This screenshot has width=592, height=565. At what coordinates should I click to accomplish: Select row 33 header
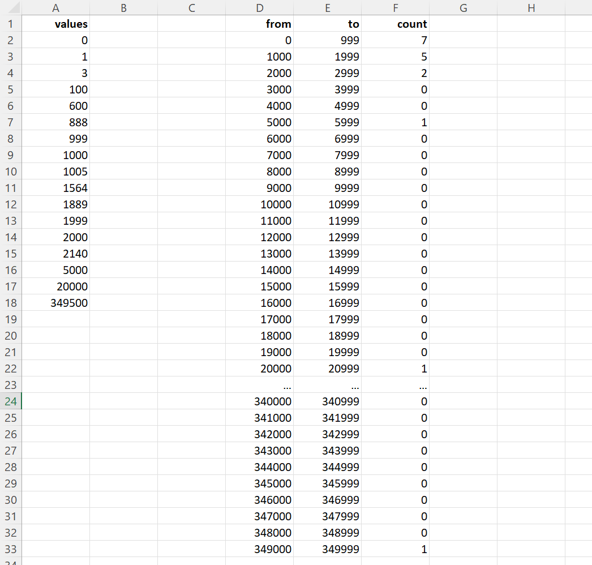[x=11, y=549]
